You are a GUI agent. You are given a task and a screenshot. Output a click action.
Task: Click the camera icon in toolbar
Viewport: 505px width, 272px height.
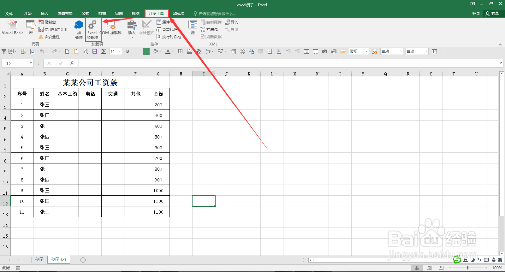point(324,51)
